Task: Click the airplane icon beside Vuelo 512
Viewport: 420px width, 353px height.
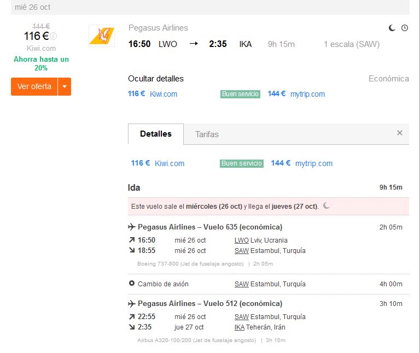Action: point(131,304)
